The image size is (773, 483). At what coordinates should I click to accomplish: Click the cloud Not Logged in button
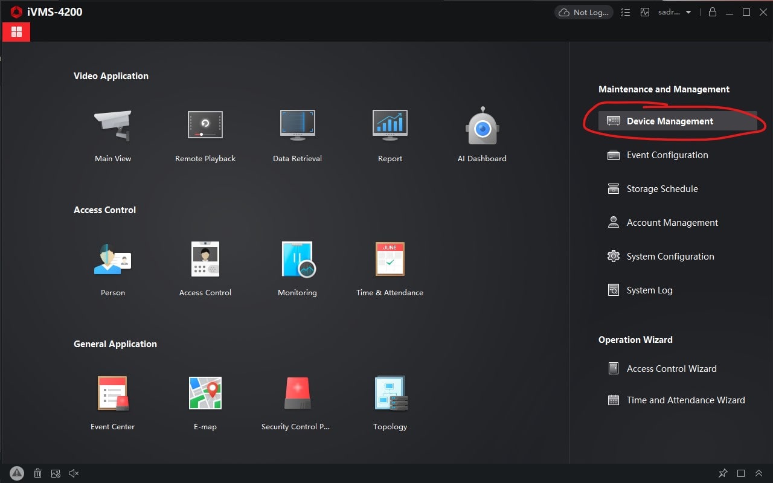coord(584,12)
